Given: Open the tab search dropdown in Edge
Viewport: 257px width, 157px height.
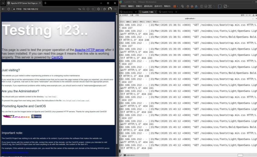Looking at the screenshot, I should pos(3,3).
